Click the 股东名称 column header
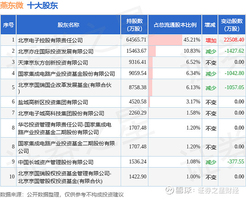 [68, 25]
